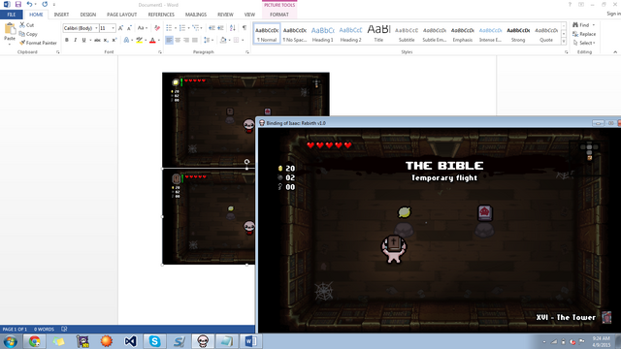This screenshot has width=621, height=349.
Task: Click the paragraph Shading paint bucket
Action: pyautogui.click(x=223, y=40)
